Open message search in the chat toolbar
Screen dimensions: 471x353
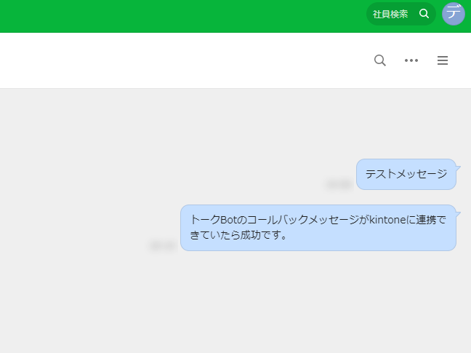click(x=379, y=60)
